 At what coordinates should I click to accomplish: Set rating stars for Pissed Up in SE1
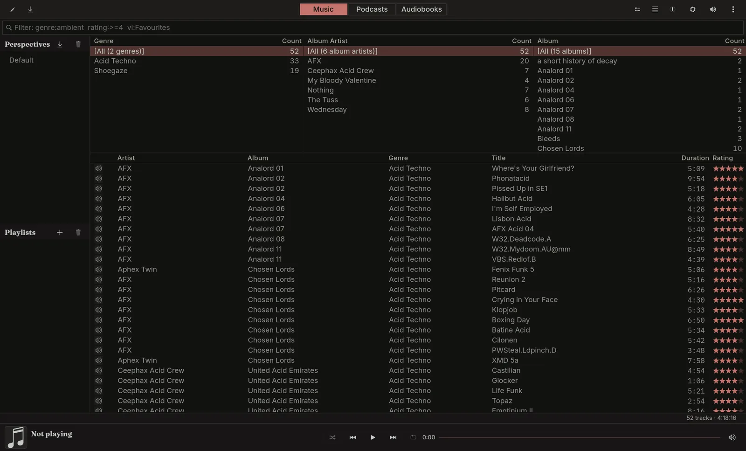pyautogui.click(x=728, y=189)
